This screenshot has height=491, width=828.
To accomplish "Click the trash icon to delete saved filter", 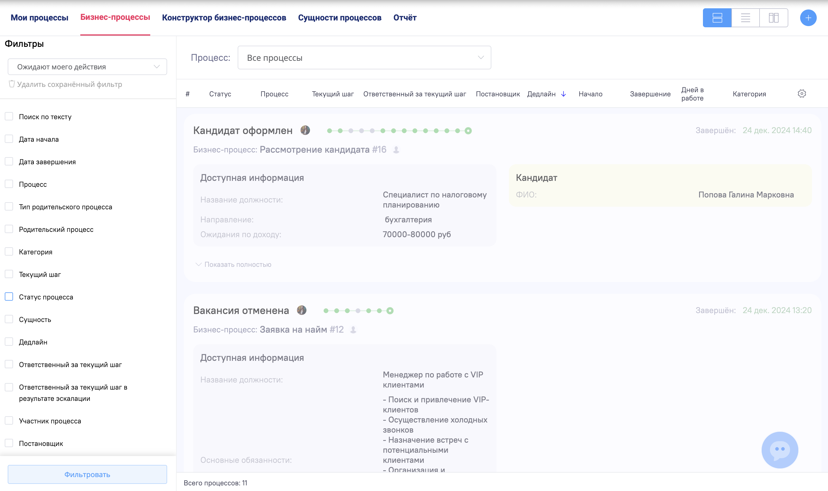I will coord(11,84).
